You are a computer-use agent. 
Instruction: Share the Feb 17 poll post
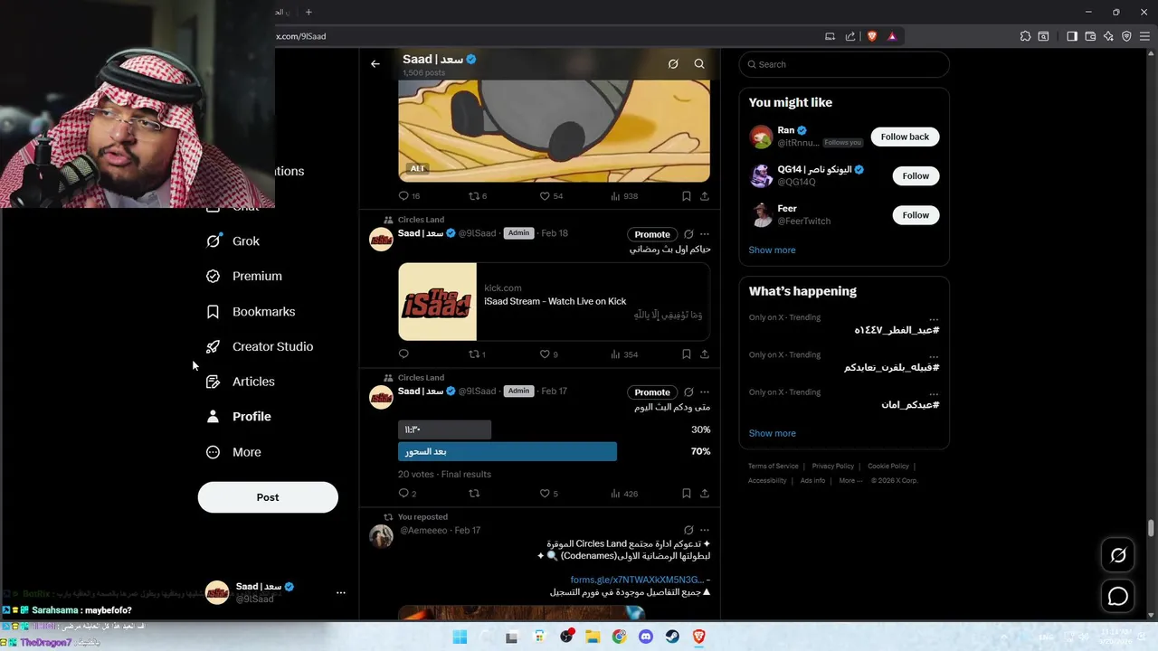pyautogui.click(x=705, y=494)
